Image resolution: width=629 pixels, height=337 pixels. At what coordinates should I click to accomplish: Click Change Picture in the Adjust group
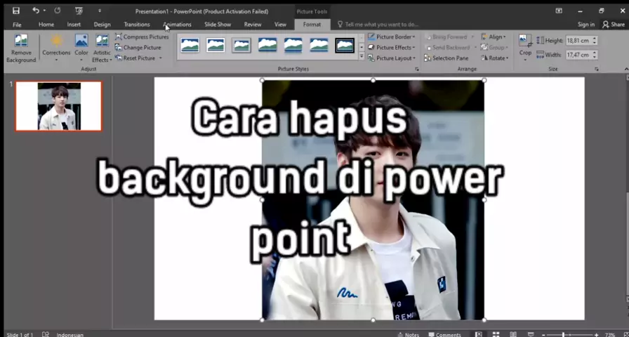tap(142, 48)
